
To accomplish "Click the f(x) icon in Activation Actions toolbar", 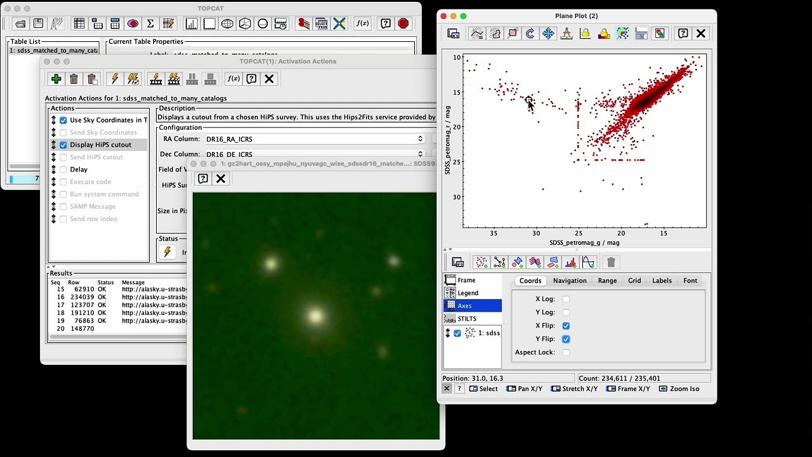I will (x=233, y=79).
